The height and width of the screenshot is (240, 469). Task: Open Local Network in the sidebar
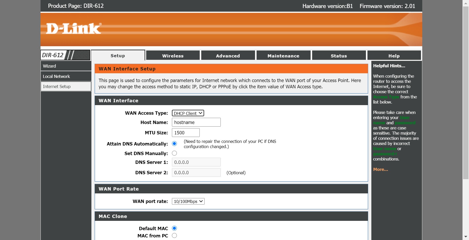66,76
